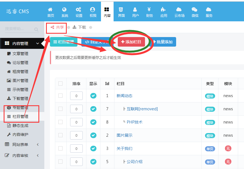
Task: Open the 界面 HTML5 icon
Action: [x=121, y=10]
